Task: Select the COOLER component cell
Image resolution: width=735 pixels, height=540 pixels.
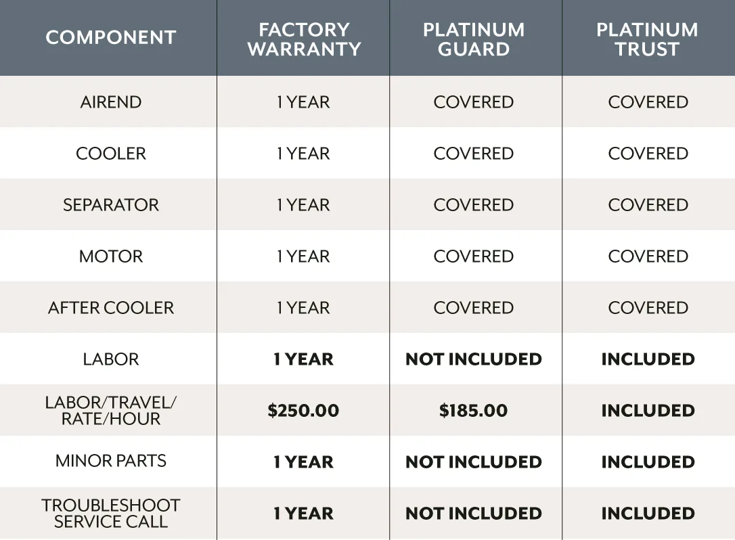Action: 111,154
